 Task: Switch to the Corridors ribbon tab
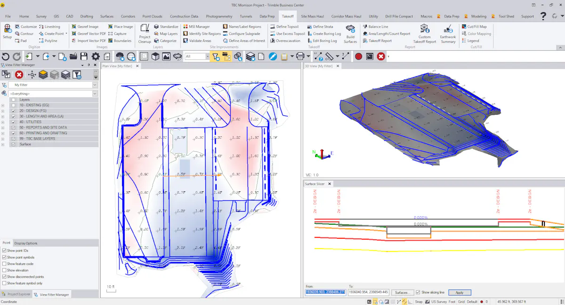tap(128, 16)
